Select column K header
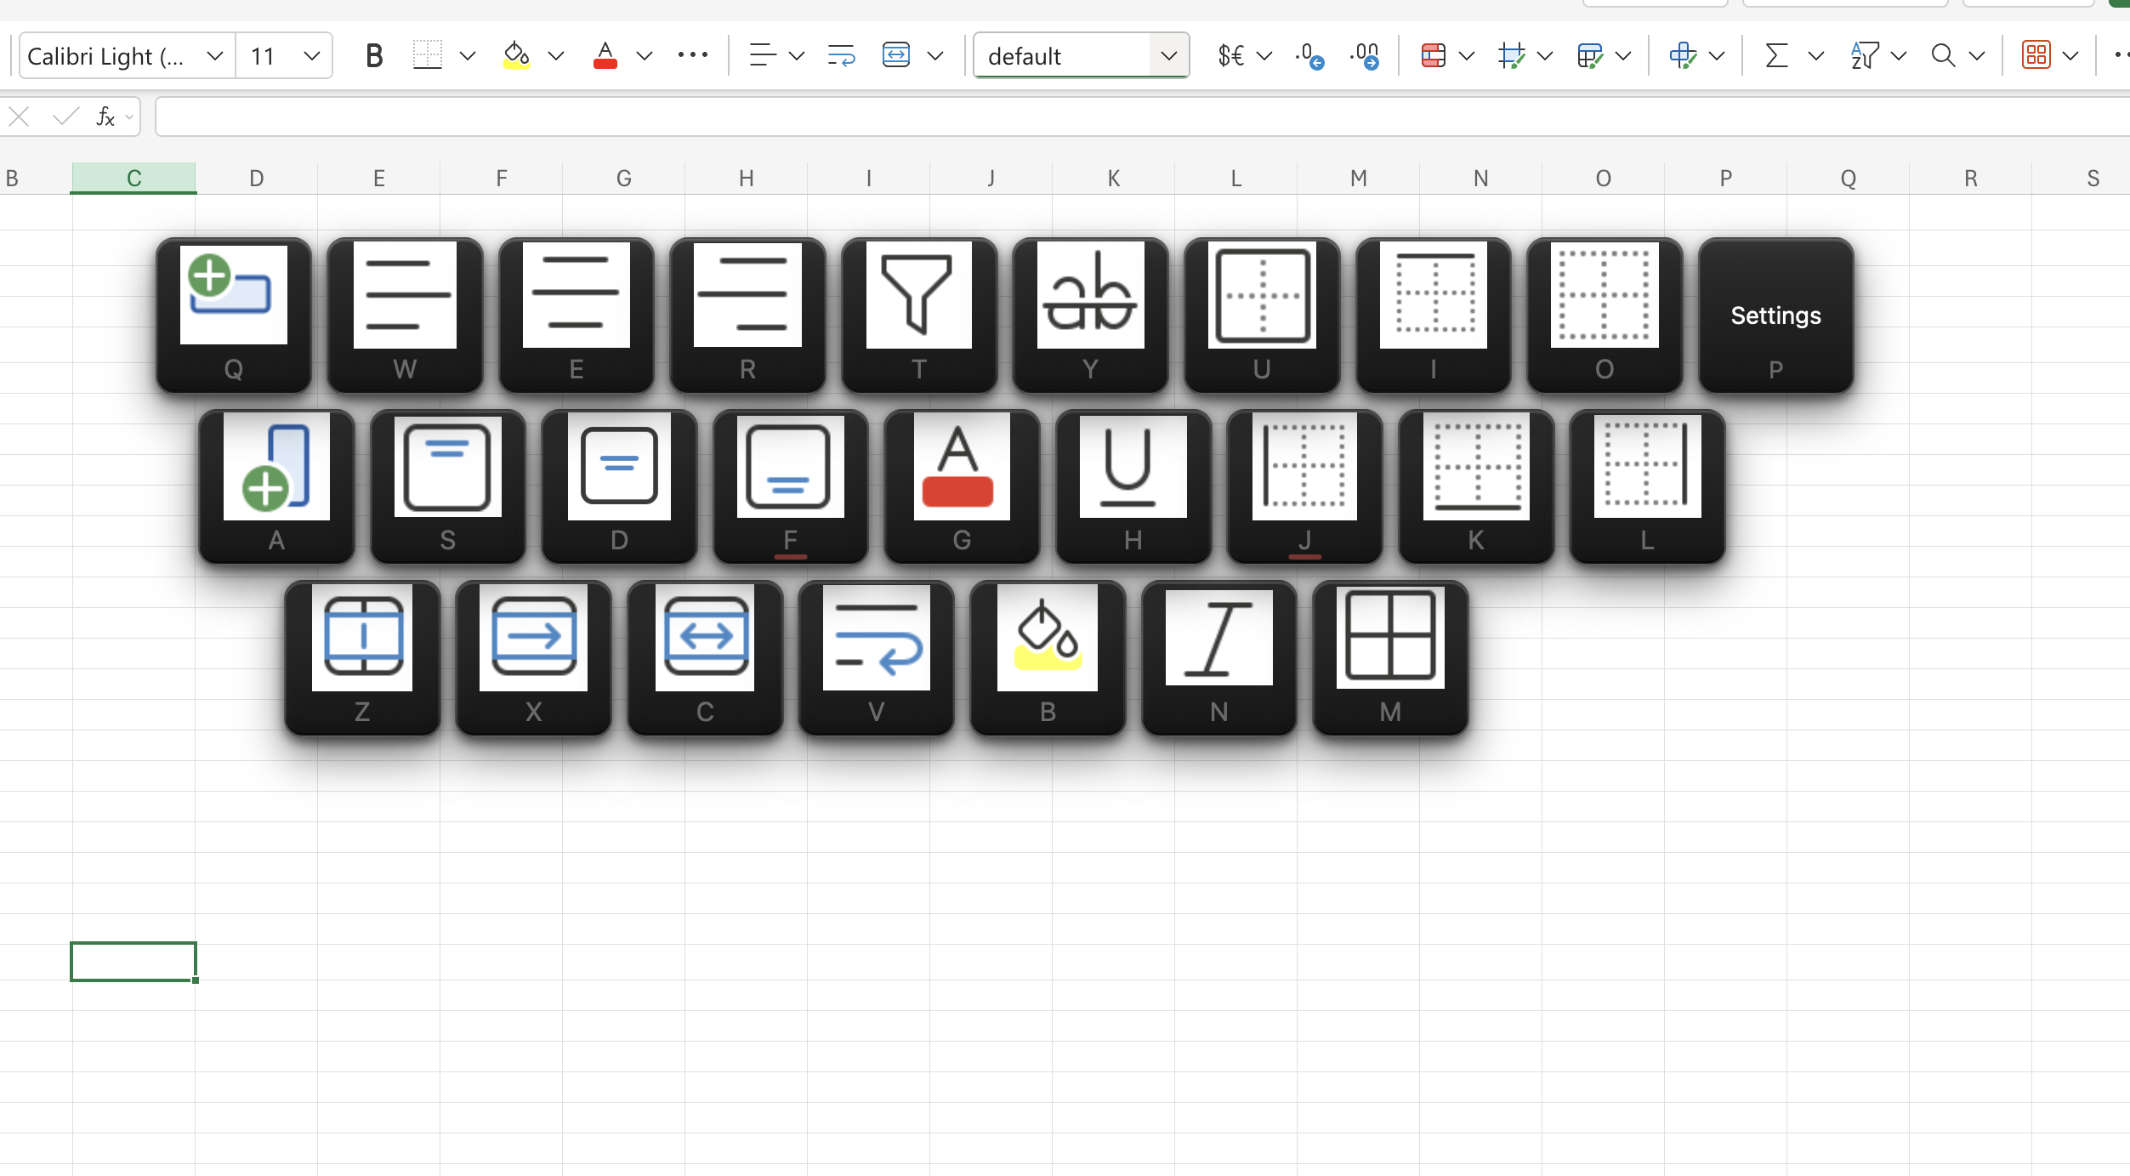This screenshot has width=2130, height=1176. [x=1114, y=178]
